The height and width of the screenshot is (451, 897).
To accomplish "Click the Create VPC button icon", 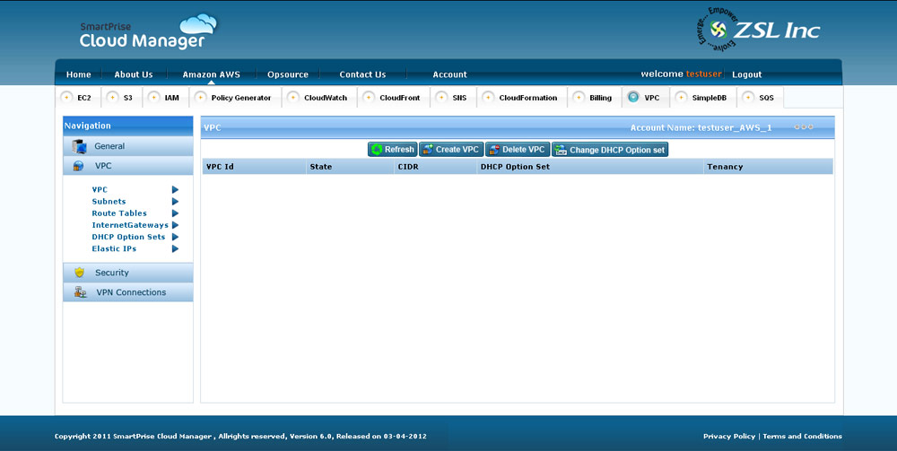I will tap(428, 150).
